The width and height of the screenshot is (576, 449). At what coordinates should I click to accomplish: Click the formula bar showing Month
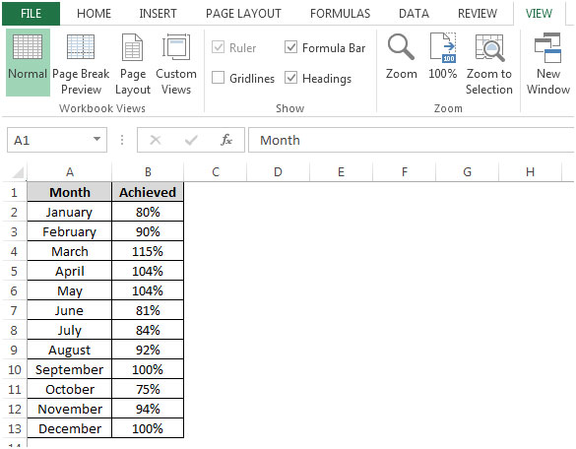point(412,140)
